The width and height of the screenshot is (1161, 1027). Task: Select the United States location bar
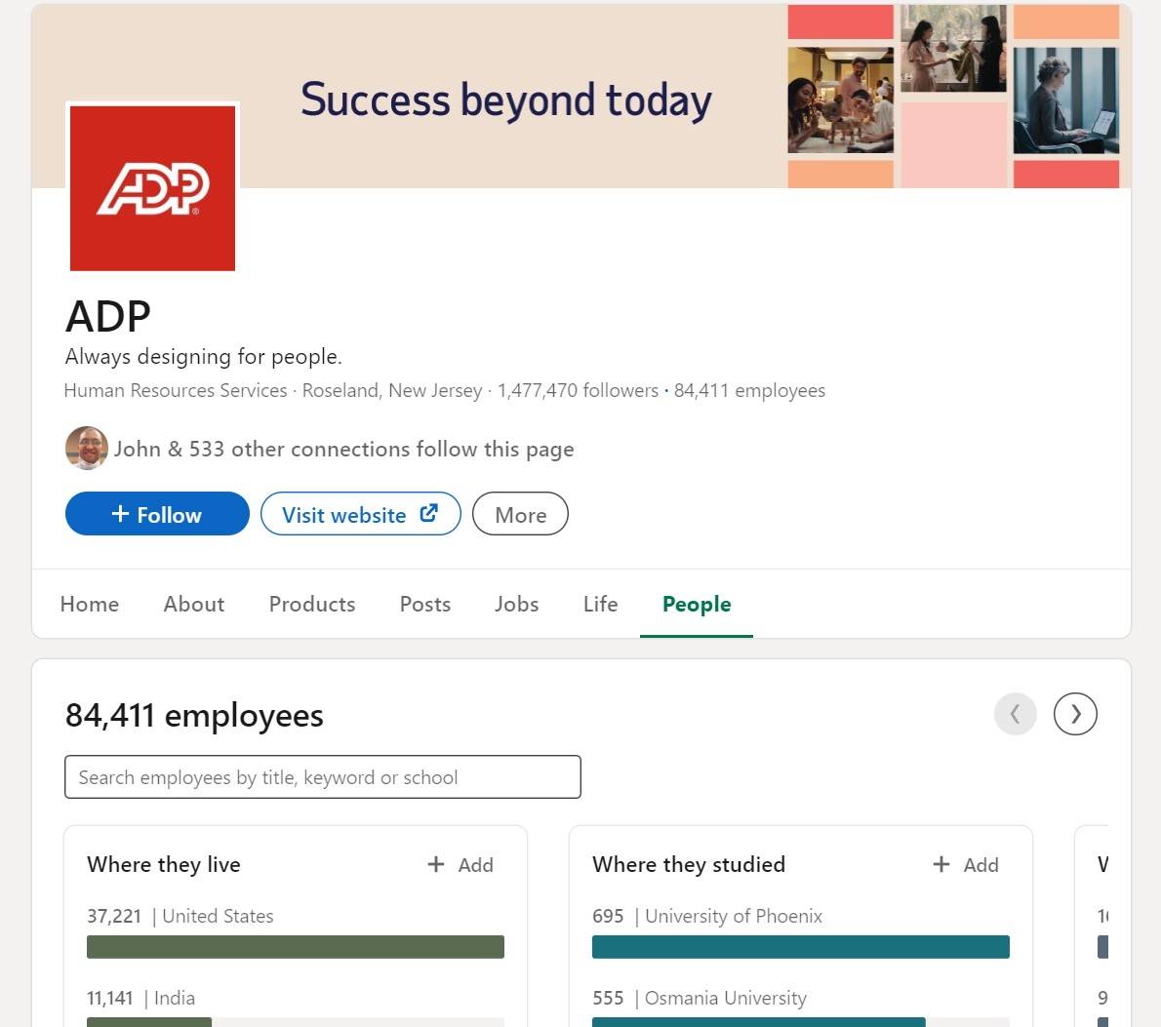click(x=296, y=947)
